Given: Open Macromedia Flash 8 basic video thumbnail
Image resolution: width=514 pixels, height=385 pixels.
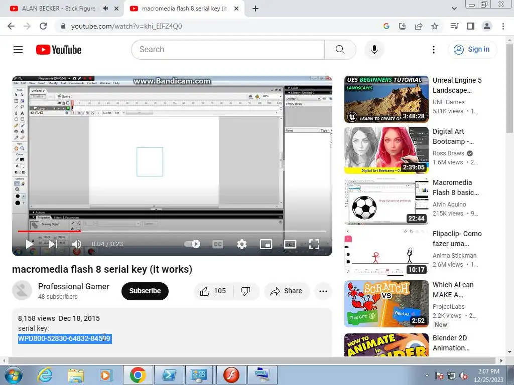Looking at the screenshot, I should pos(387,202).
